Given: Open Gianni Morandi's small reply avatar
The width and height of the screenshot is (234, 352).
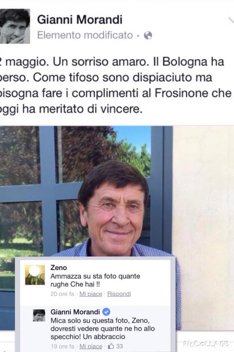Looking at the screenshot, I should click(x=39, y=315).
